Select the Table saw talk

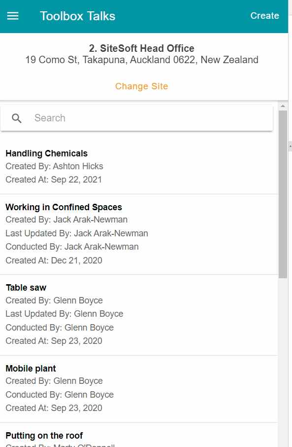(139, 315)
